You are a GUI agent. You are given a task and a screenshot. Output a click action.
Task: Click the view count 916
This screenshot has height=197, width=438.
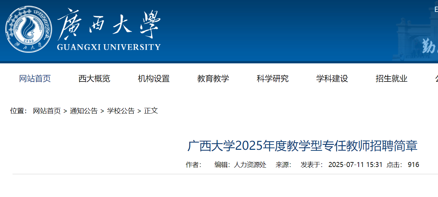414,165
